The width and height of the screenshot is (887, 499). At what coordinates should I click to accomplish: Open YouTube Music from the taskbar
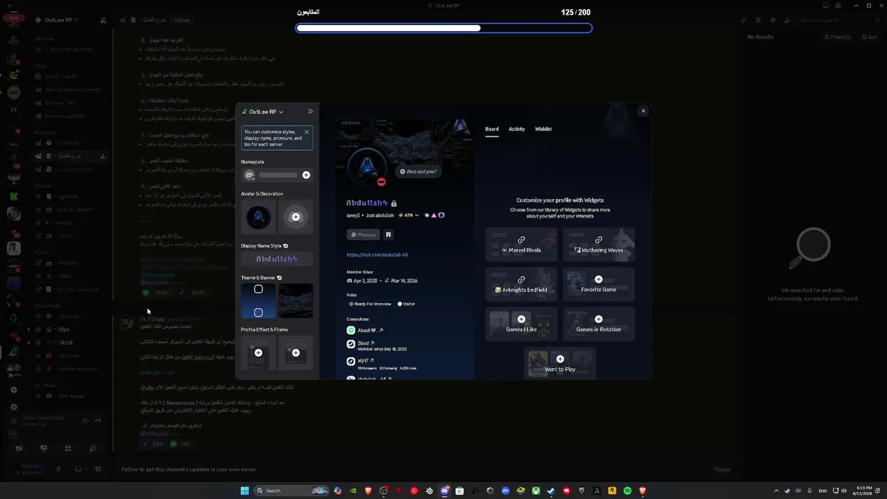point(414,491)
